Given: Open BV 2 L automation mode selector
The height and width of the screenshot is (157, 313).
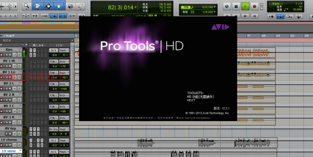Looking at the screenshot, I should (19, 89).
